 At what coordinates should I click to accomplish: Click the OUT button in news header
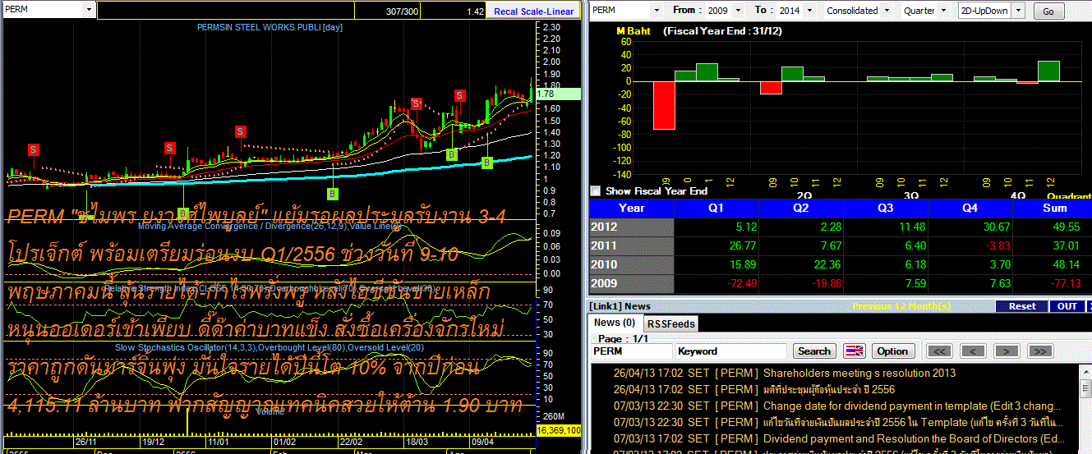click(1067, 306)
